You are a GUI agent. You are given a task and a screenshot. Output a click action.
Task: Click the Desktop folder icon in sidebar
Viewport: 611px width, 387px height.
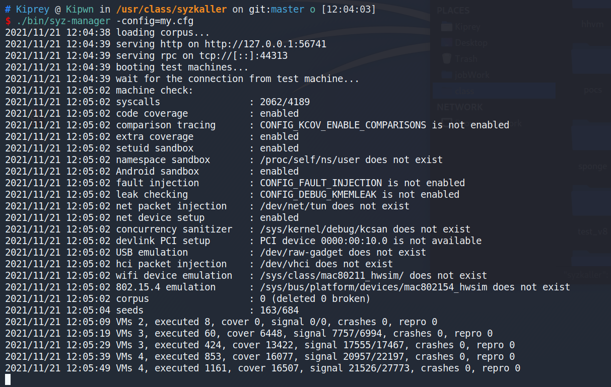click(446, 43)
